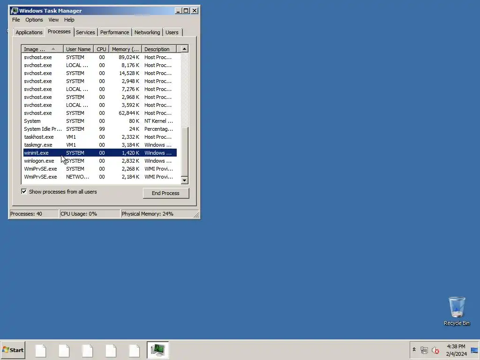The image size is (480, 360).
Task: Select the WmiPrvSE.exe row using 2,268 K
Action: click(100, 169)
